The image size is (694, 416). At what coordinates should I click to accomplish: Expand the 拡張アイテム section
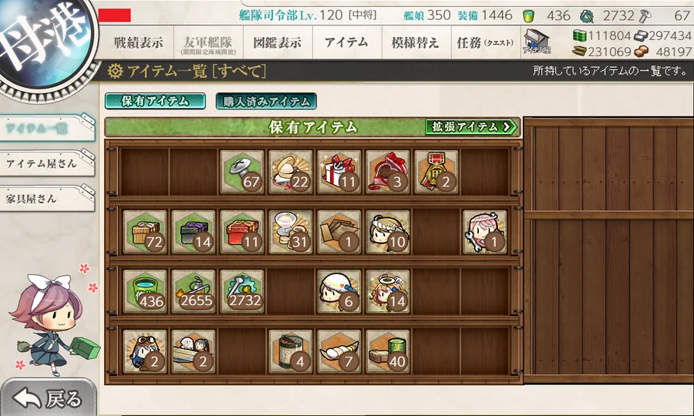[x=471, y=127]
